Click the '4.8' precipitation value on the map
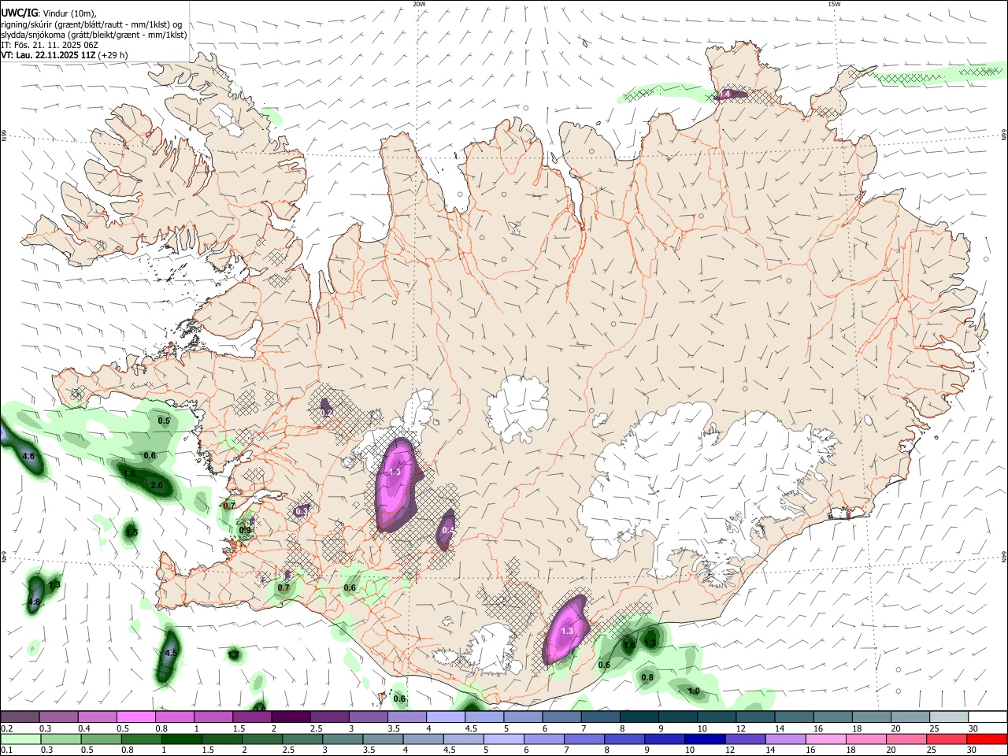 tap(34, 602)
